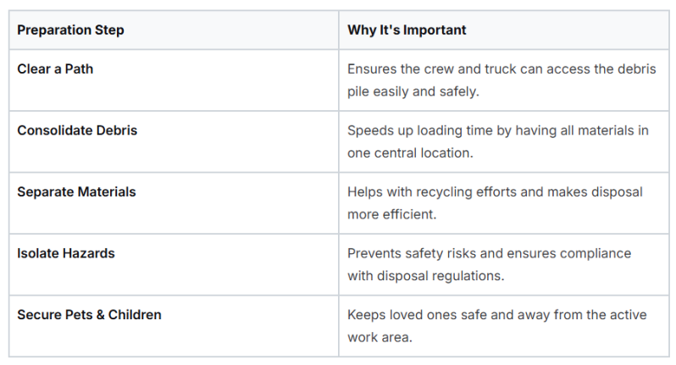Click text 'Speeds up loading time'
Image resolution: width=676 pixels, height=365 pixels.
pos(420,130)
